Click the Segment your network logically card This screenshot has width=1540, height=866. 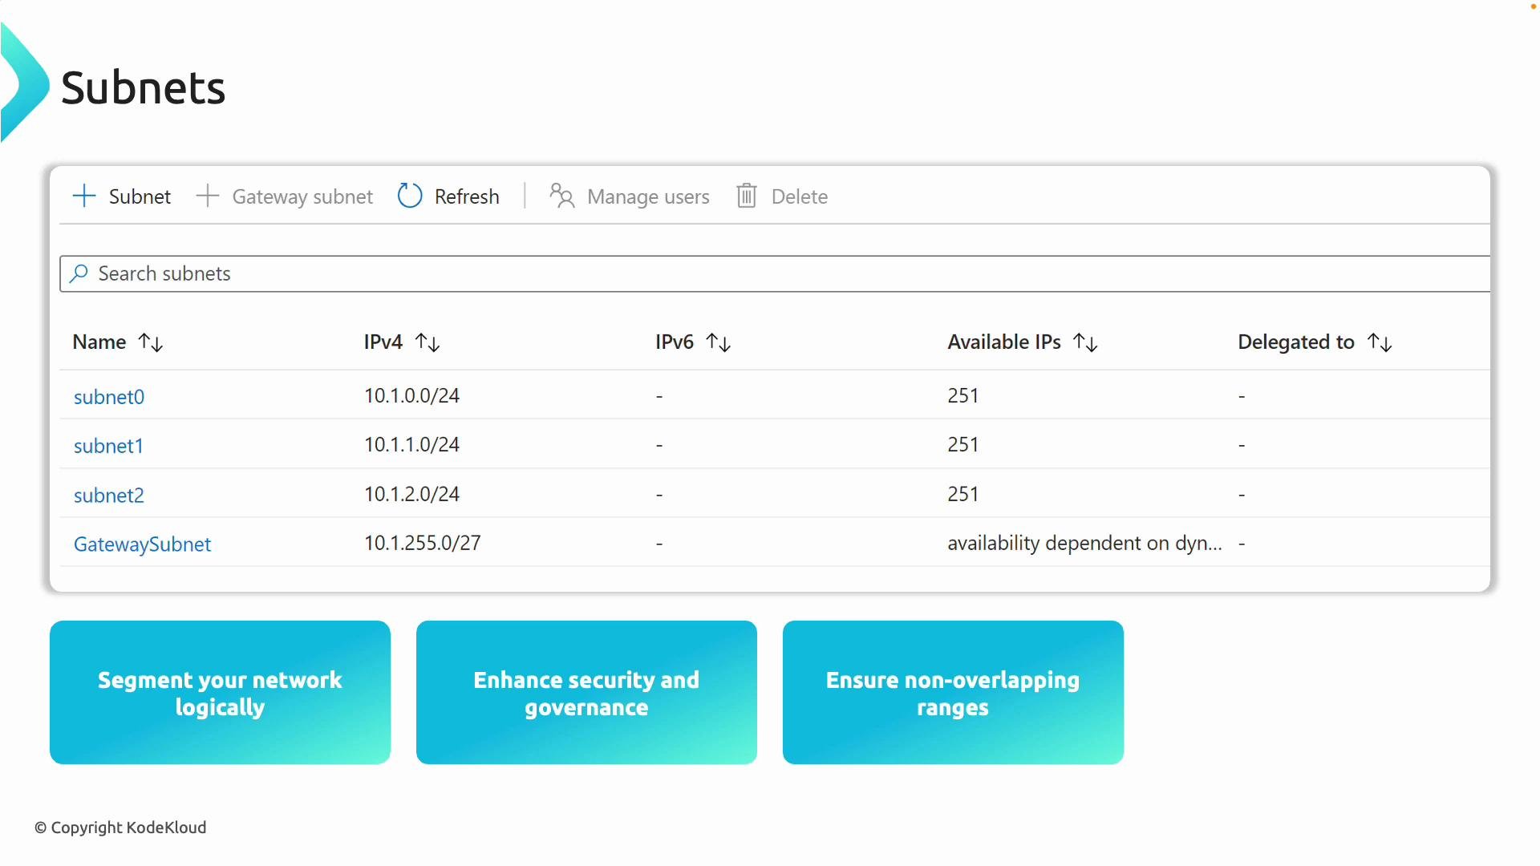220,693
